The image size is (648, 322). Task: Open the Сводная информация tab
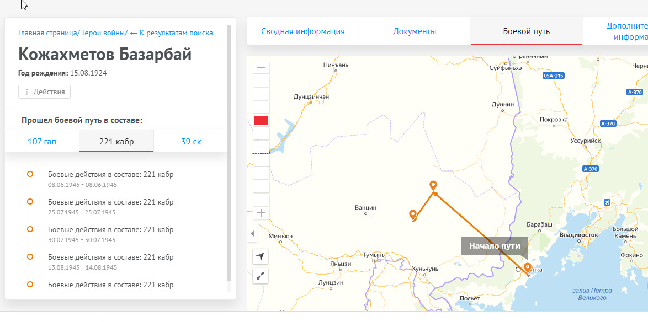[303, 31]
